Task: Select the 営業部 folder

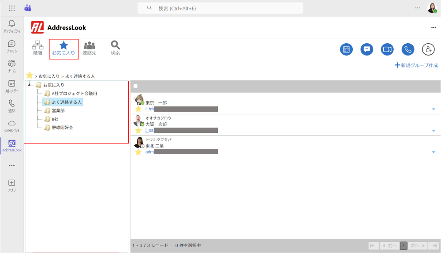Action: [x=58, y=110]
